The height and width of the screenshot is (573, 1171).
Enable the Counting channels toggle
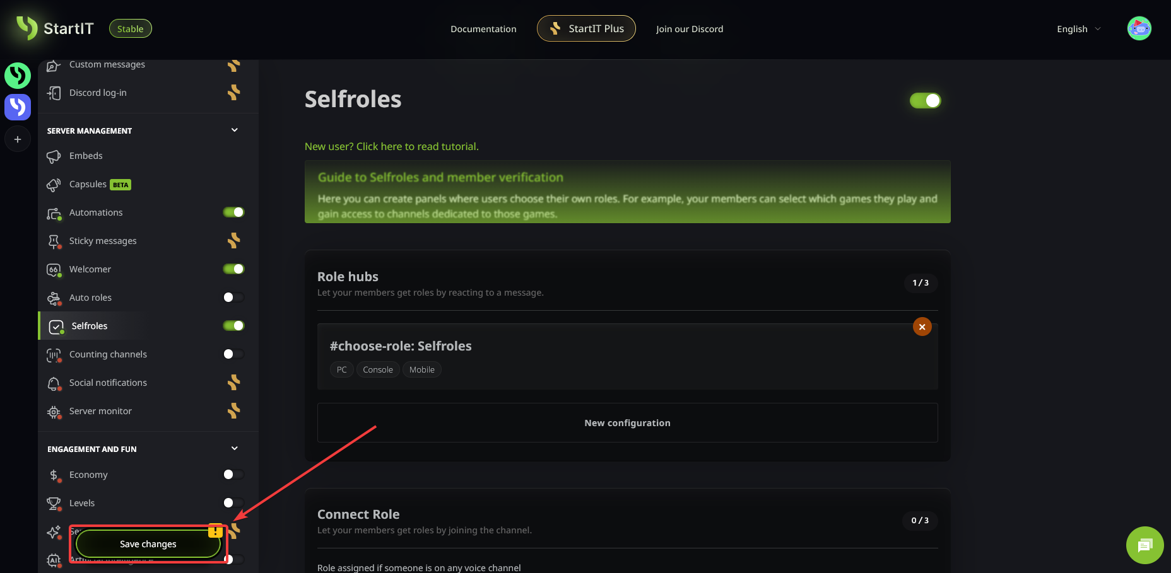click(233, 354)
